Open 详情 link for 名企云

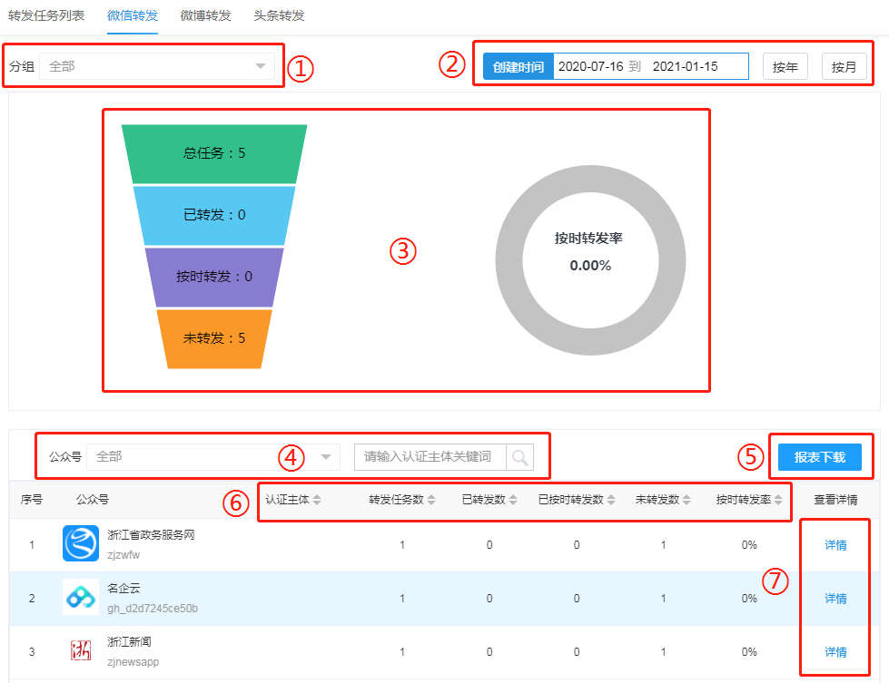coord(835,599)
